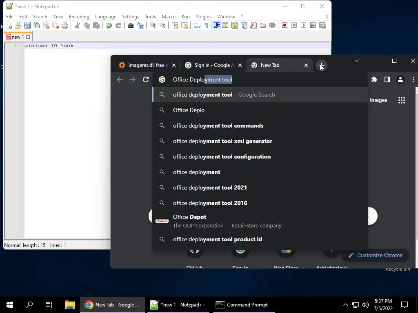Image resolution: width=418 pixels, height=313 pixels.
Task: Create a new file in Notepad++ toolbar
Action: (x=9, y=25)
